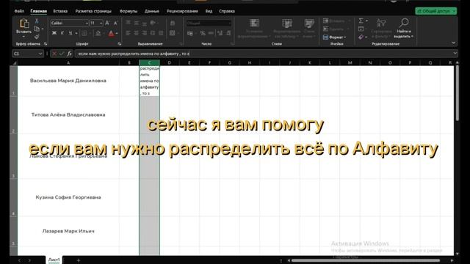The image size is (470, 264).
Task: Click the Copy icon in clipboard group
Action: tap(37, 29)
